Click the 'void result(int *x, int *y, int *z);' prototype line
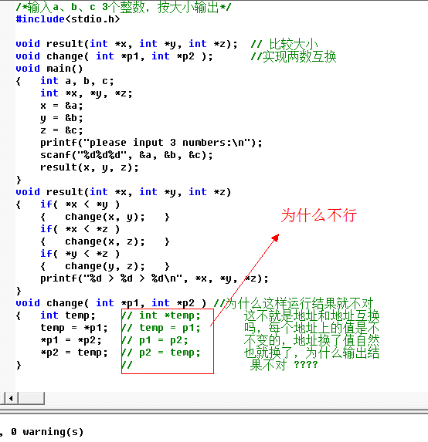This screenshot has width=428, height=442. (127, 44)
